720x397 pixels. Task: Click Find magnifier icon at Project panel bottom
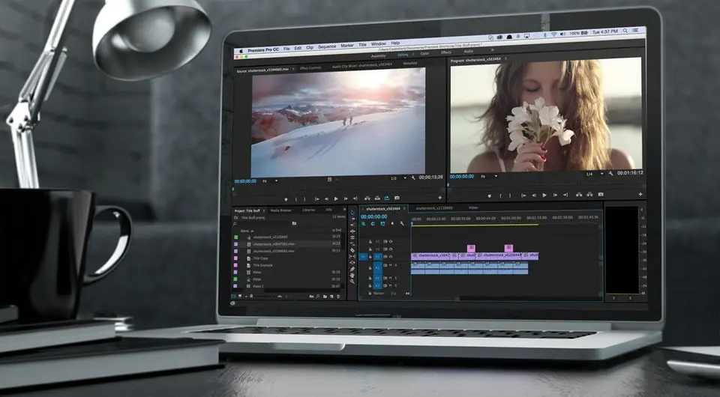click(x=318, y=297)
